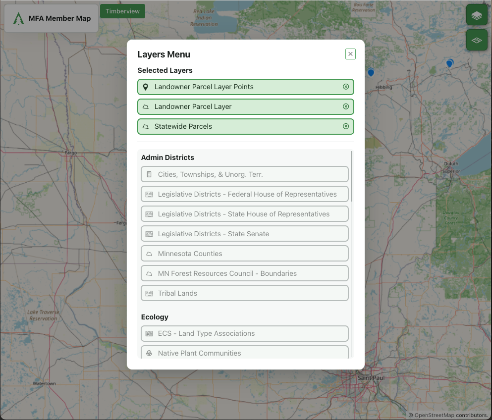
Task: Click the map icon for Federal House of Representatives
Action: [x=149, y=194]
